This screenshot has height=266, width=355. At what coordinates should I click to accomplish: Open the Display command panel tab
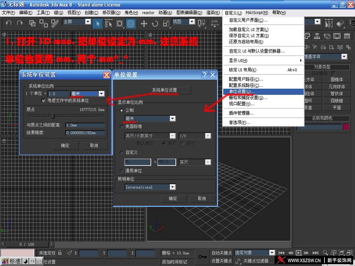[x=337, y=36]
